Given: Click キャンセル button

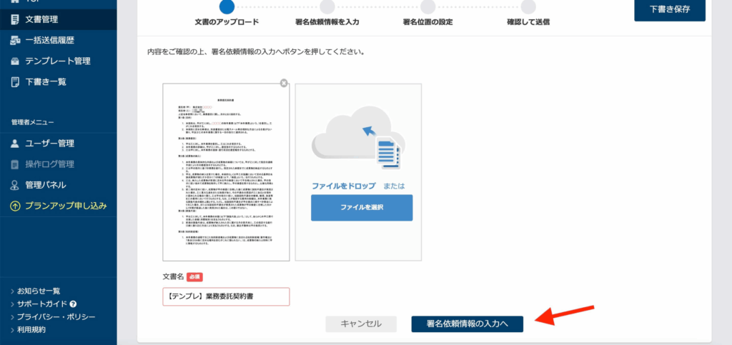Looking at the screenshot, I should [x=361, y=324].
